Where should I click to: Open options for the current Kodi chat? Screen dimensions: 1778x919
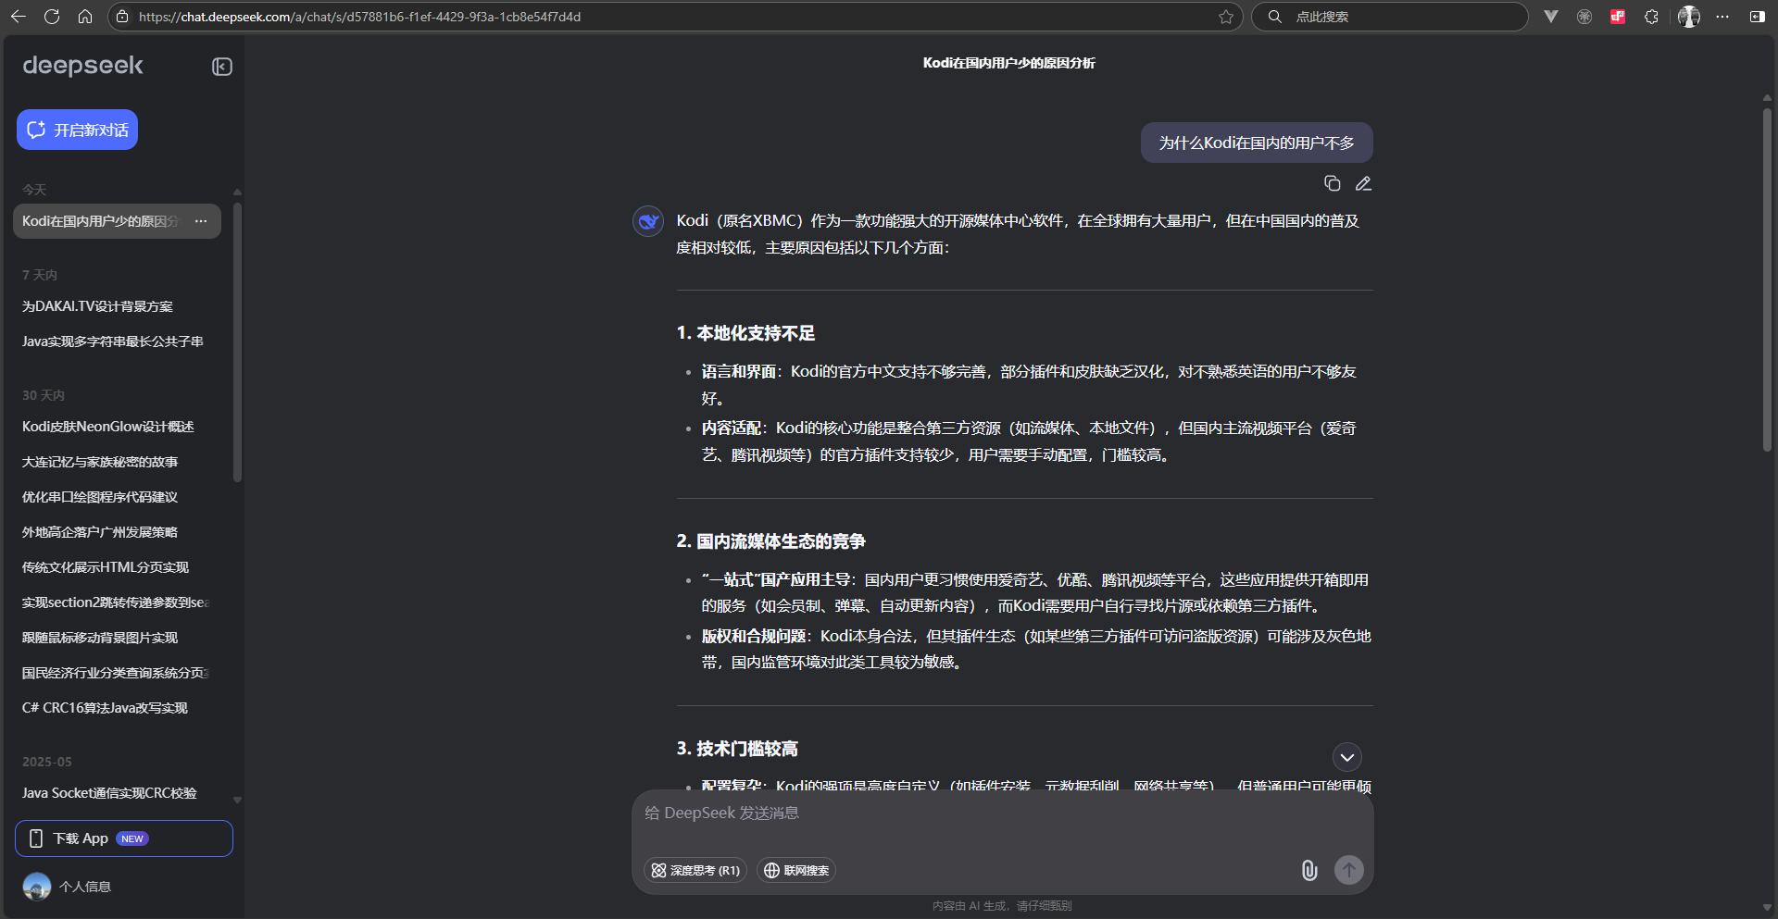coord(201,221)
